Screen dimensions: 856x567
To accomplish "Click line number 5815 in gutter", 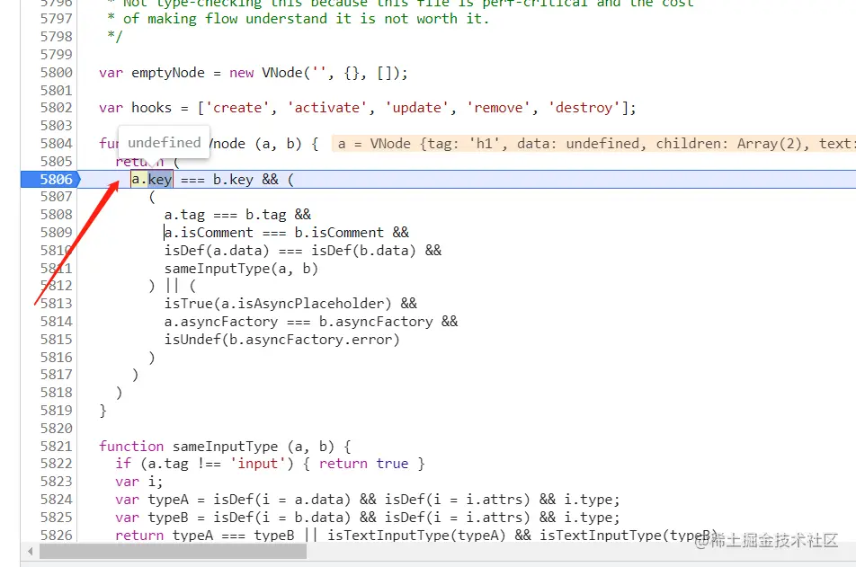I will 57,340.
